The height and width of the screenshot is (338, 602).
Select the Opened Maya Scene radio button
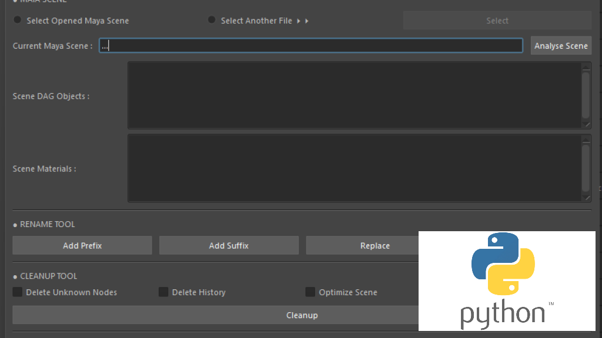[17, 20]
